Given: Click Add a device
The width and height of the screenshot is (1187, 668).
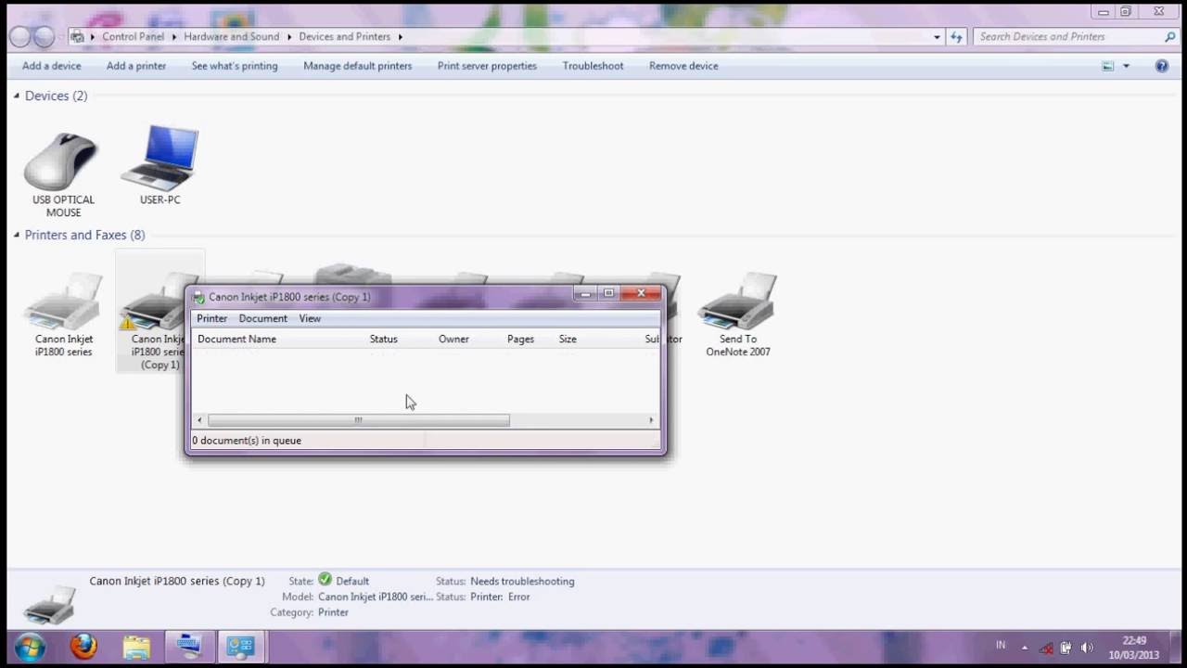Looking at the screenshot, I should tap(51, 66).
